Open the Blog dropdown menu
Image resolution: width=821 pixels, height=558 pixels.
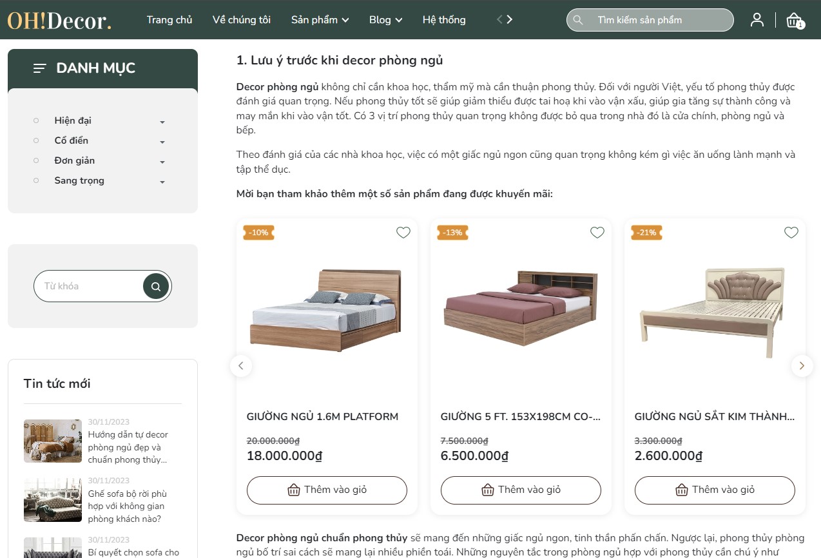point(385,20)
